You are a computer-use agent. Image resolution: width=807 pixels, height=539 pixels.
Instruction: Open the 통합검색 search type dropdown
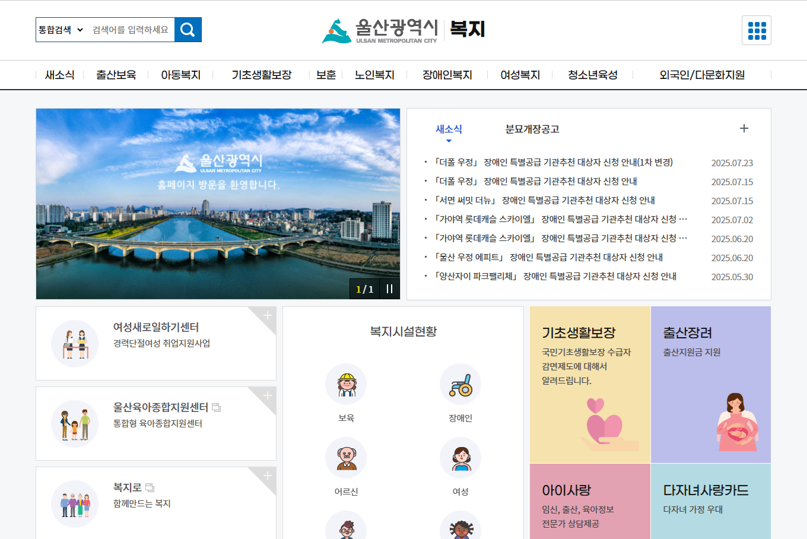(x=61, y=30)
